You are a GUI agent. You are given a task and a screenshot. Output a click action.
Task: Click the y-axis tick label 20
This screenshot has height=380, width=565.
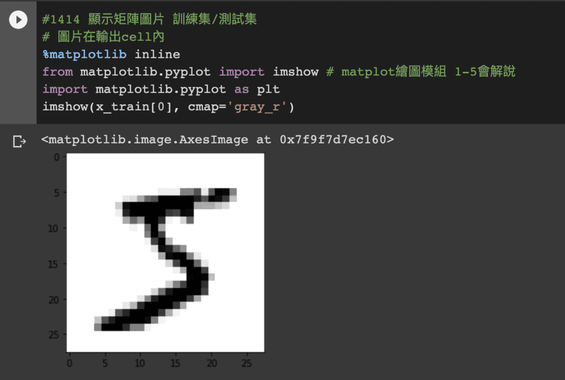click(54, 300)
